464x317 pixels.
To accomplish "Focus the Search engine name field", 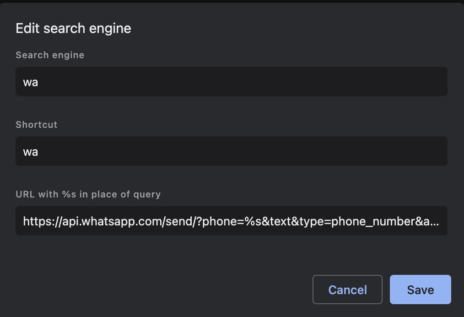I will (231, 82).
